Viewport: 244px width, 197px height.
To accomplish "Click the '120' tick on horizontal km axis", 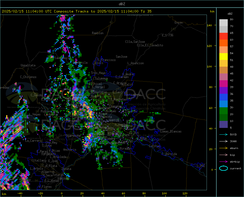I will pyautogui.click(x=185, y=193).
